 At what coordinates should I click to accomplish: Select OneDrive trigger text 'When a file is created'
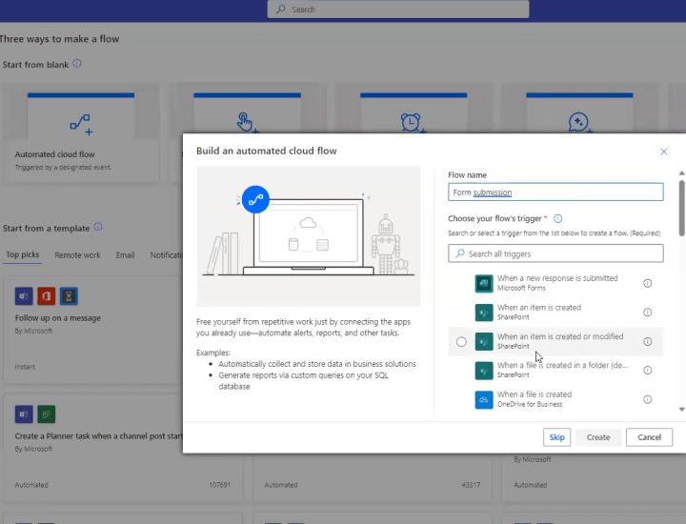point(535,394)
